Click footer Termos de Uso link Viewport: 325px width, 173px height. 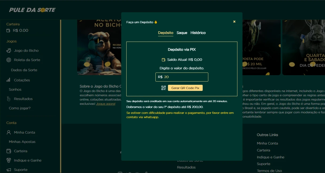tap(269, 171)
